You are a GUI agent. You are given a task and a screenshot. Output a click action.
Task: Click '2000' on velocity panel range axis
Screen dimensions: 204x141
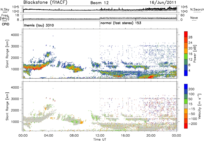point(15,110)
